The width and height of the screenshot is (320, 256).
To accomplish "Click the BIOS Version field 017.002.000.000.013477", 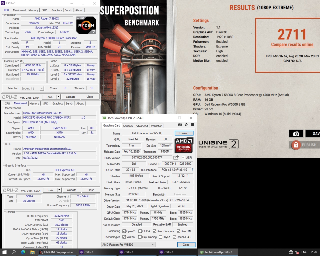I will click(147, 157).
